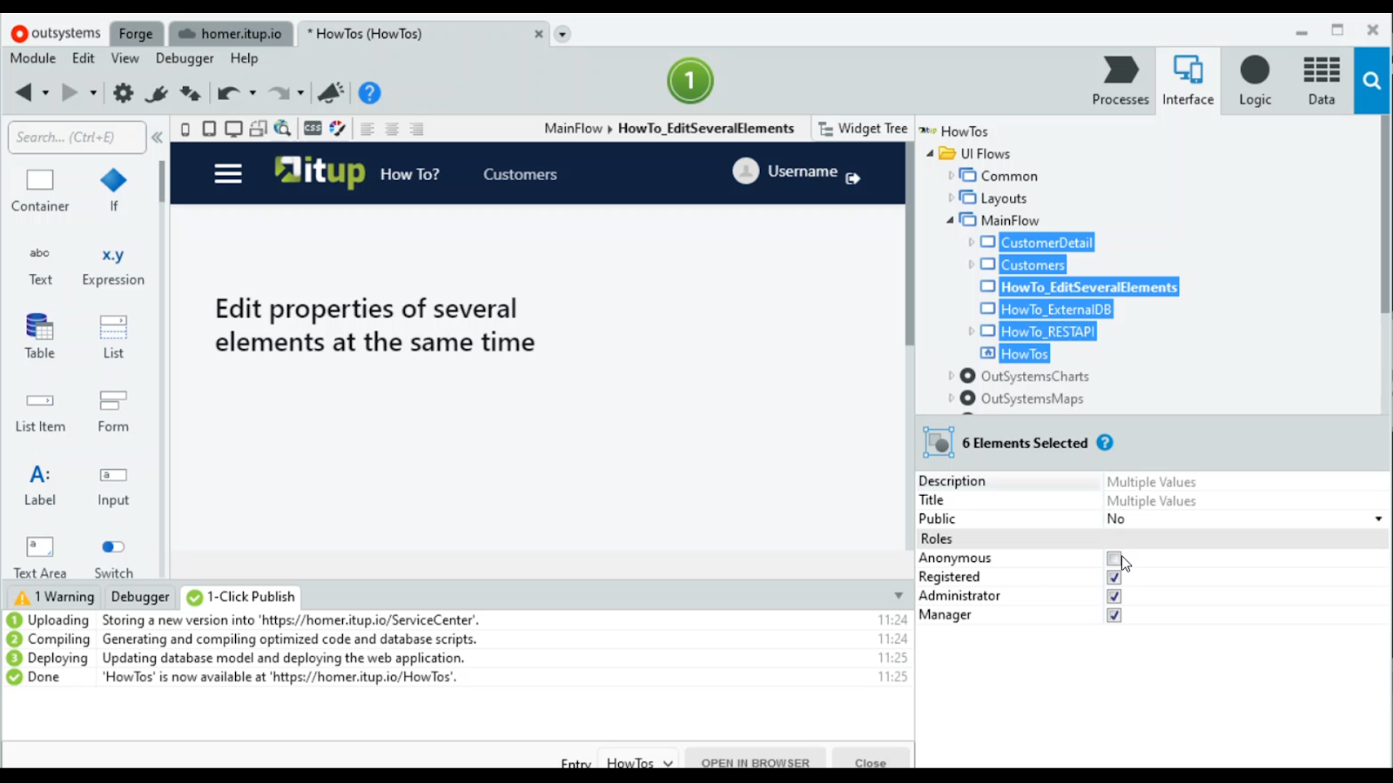Image resolution: width=1393 pixels, height=783 pixels.
Task: Switch to the Data layer
Action: 1321,81
